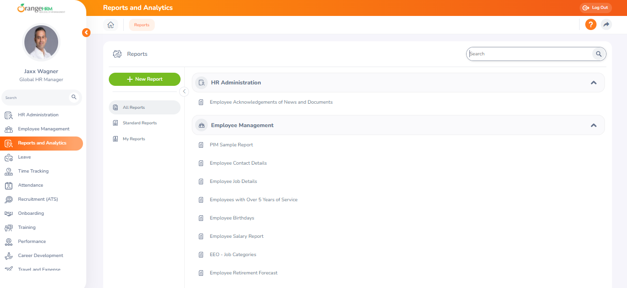627x288 pixels.
Task: Click the Career Development sidebar icon
Action: coord(8,256)
